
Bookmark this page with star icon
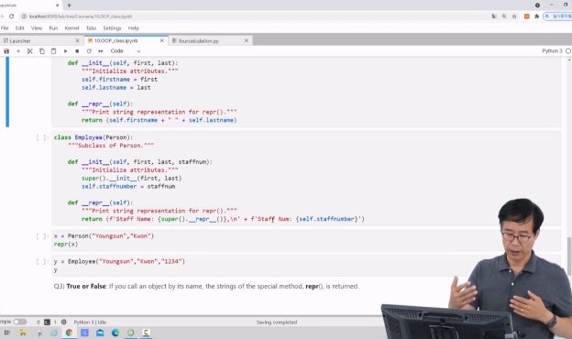(x=514, y=16)
